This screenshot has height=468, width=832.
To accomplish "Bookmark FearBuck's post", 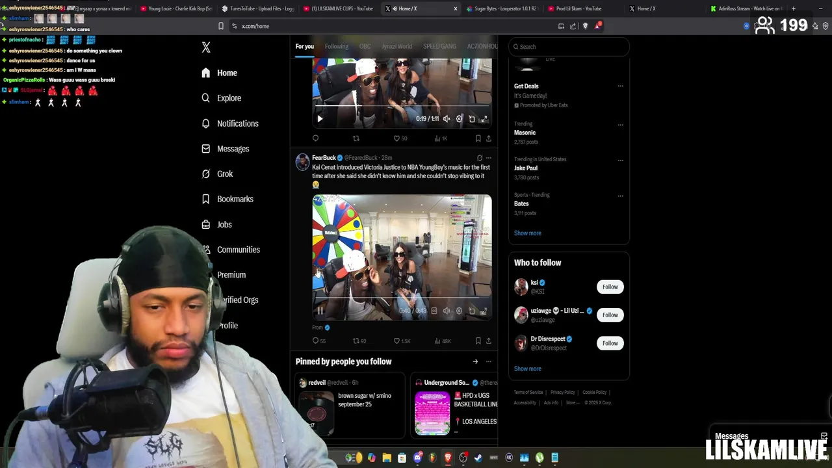I will [478, 341].
